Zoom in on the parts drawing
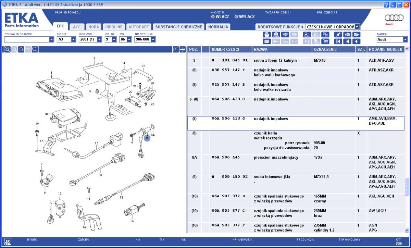 click(7, 49)
